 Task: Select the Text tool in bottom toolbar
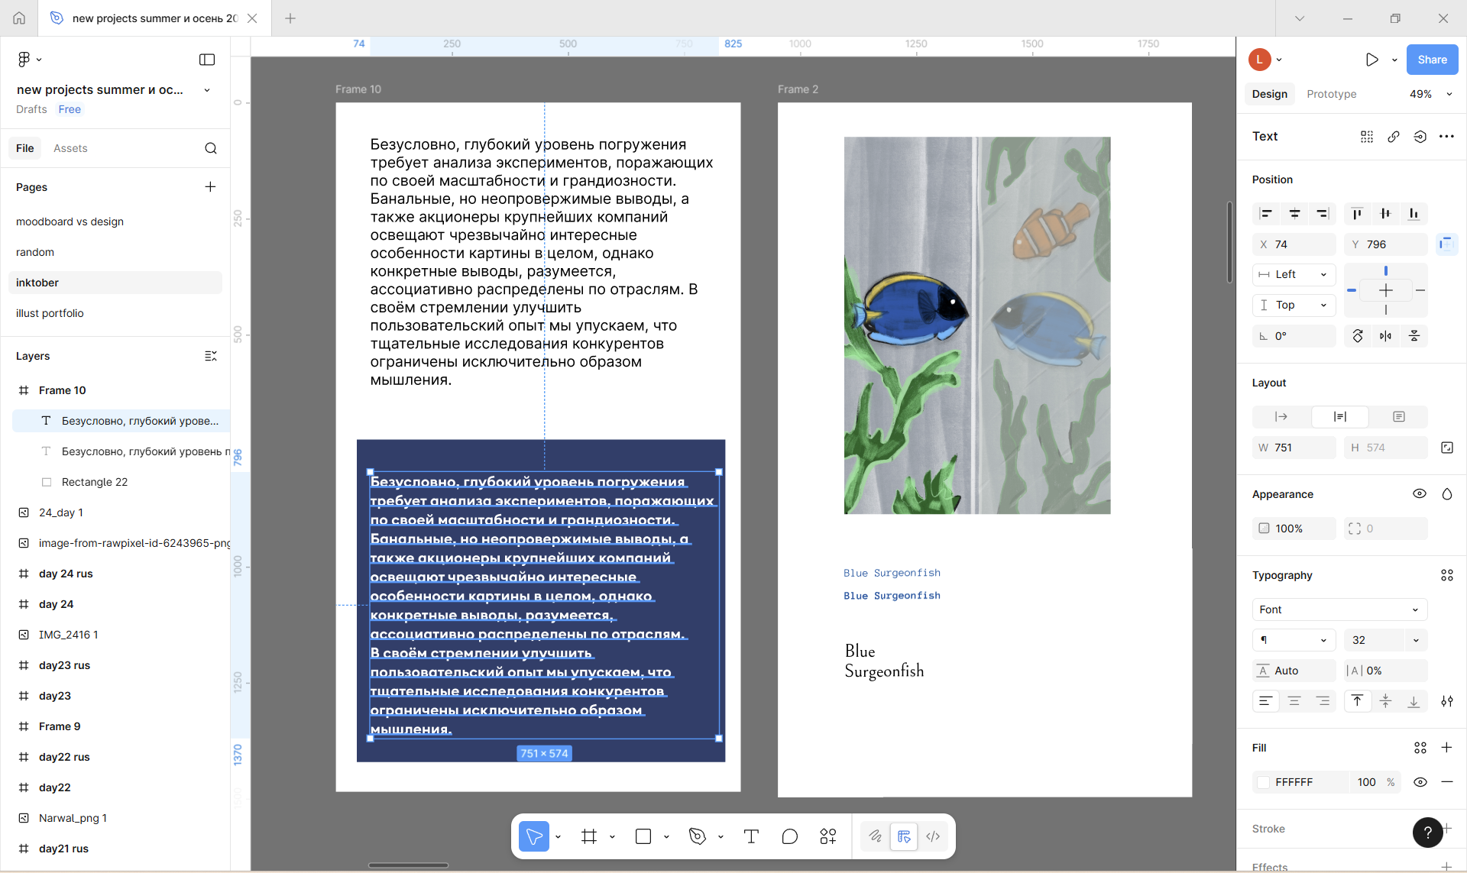[x=751, y=836]
